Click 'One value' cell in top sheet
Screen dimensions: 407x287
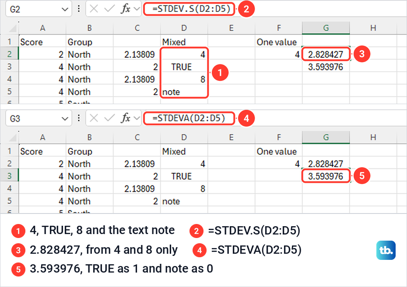click(278, 42)
